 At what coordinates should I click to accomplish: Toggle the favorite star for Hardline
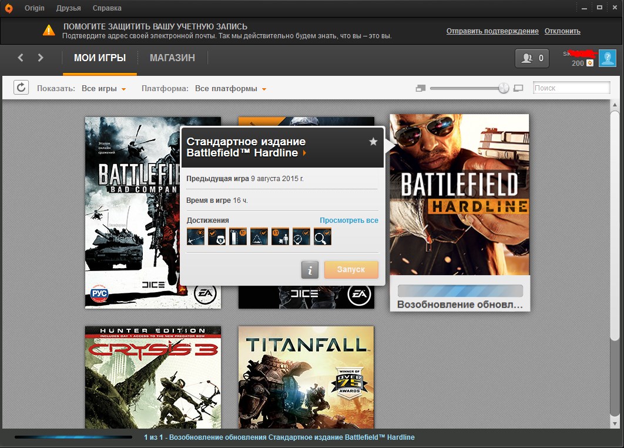coord(373,142)
